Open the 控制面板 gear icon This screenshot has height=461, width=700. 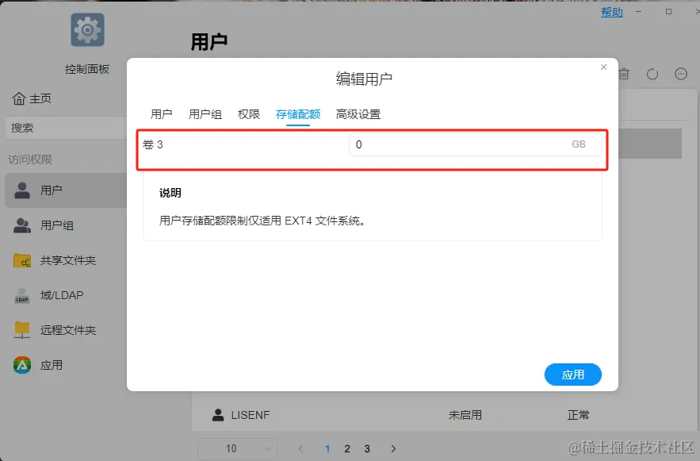coord(87,29)
